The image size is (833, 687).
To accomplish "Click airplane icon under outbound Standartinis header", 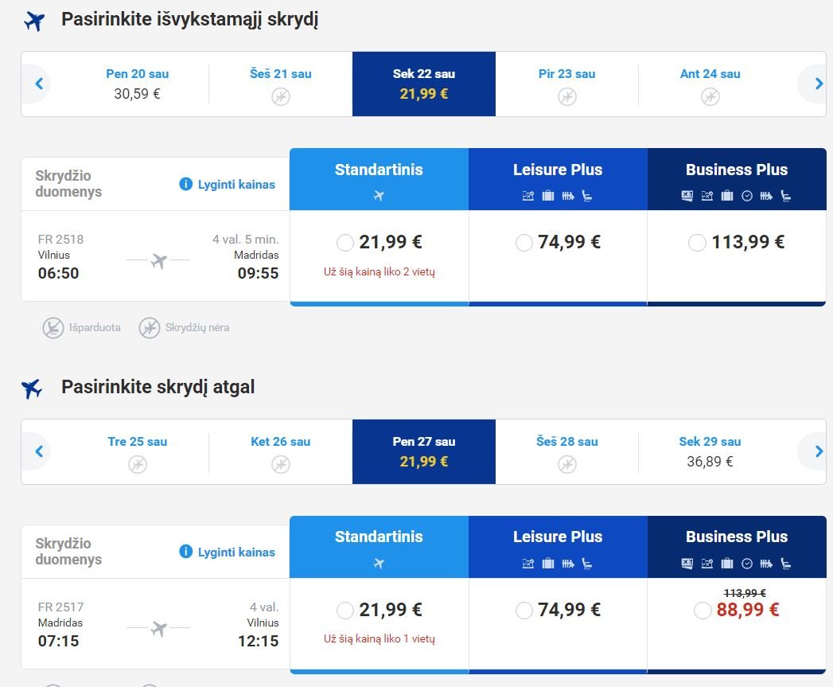I will tap(379, 196).
